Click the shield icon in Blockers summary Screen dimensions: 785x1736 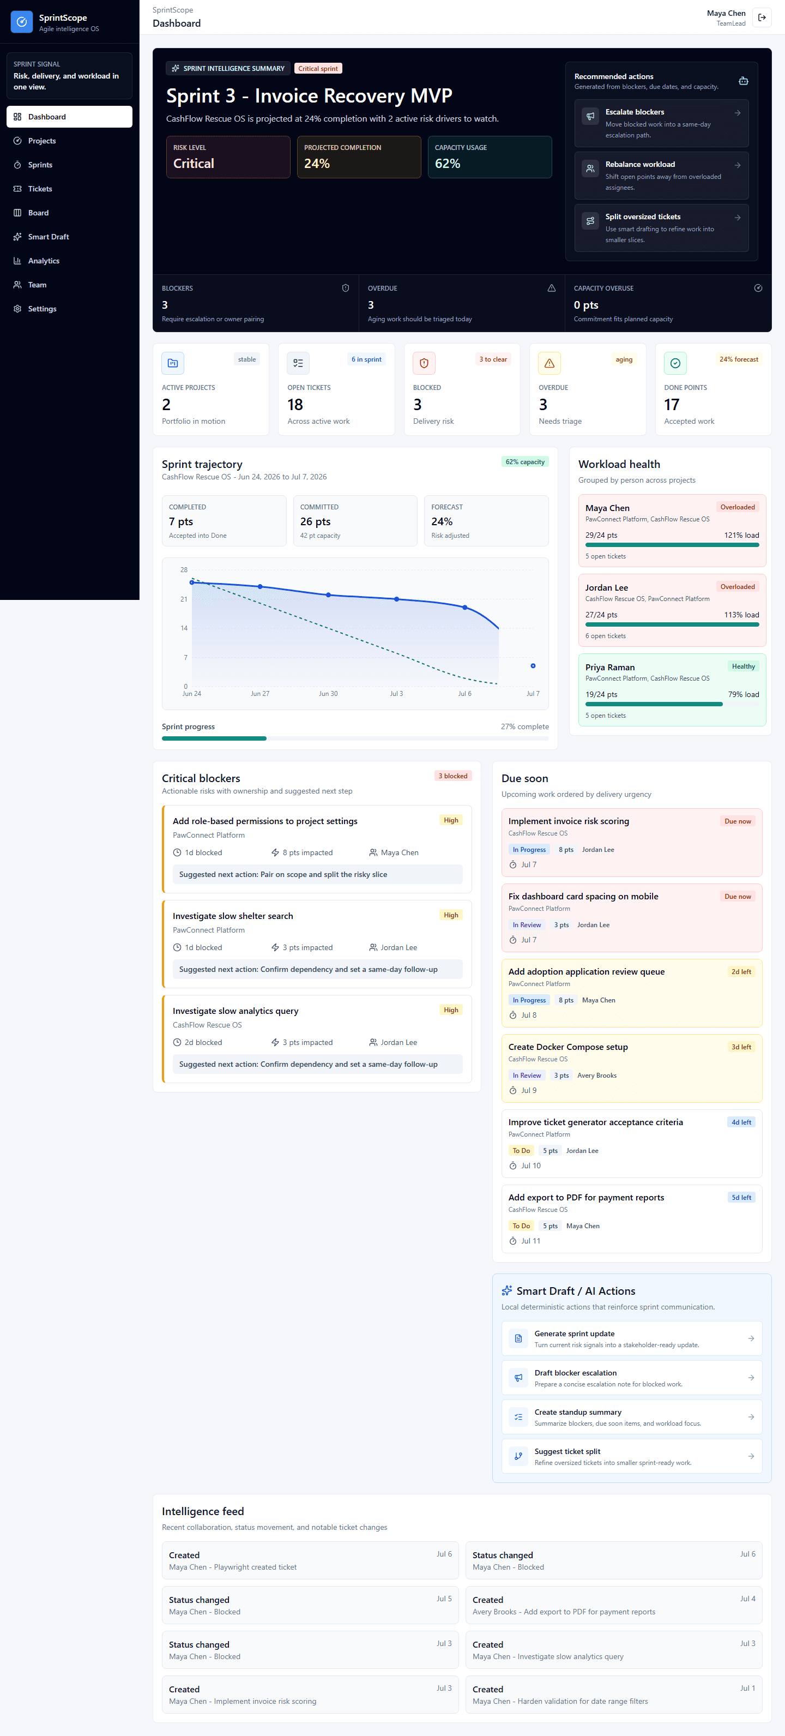[346, 288]
